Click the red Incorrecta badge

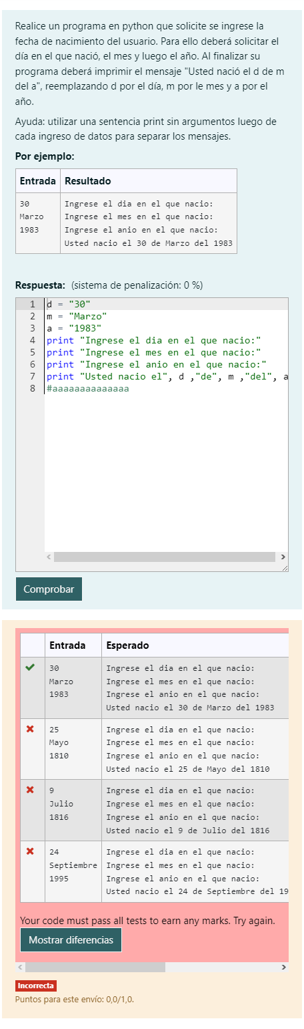point(36,986)
